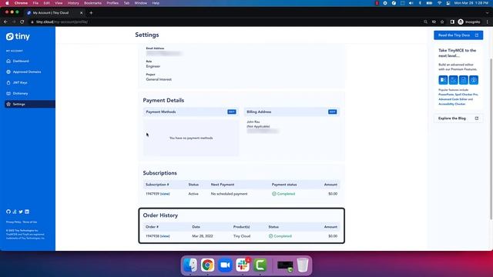The image size is (493, 277).
Task: Click the No scheduled payment cell
Action: coord(230,194)
